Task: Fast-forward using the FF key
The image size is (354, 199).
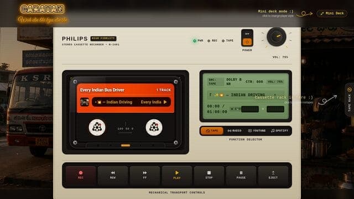Action: click(x=145, y=175)
